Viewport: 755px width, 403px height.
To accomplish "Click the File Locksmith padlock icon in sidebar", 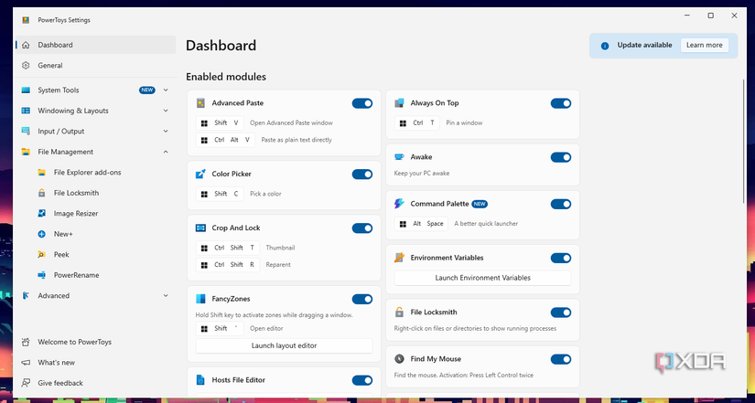I will tap(42, 193).
